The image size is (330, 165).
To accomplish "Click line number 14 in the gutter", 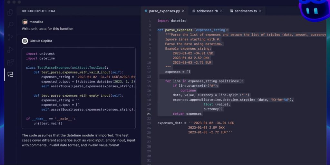I will 149,81.
